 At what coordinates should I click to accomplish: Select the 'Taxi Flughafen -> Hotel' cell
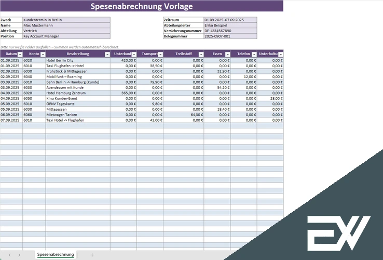click(78, 66)
